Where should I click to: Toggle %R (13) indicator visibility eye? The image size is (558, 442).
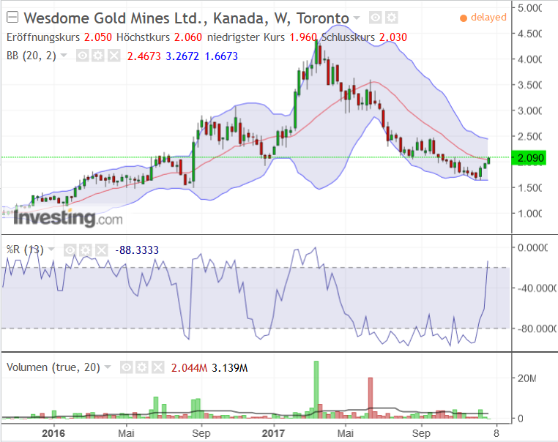[70, 250]
